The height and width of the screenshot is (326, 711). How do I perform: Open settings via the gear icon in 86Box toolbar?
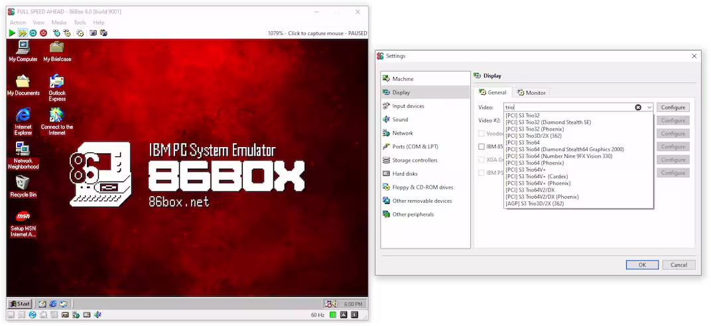(x=80, y=33)
